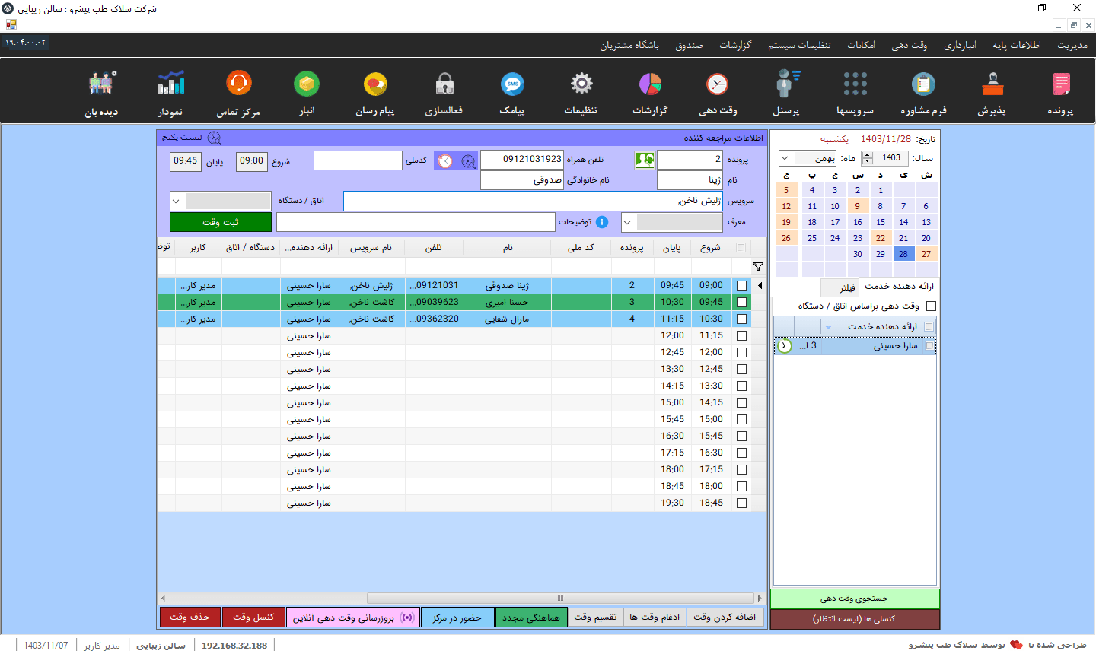The height and width of the screenshot is (651, 1096).
Task: Check the 18:45 slot checkbox
Action: pos(742,503)
